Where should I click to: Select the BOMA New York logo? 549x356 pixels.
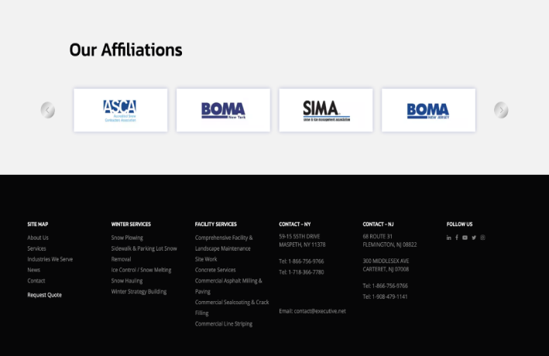click(223, 110)
